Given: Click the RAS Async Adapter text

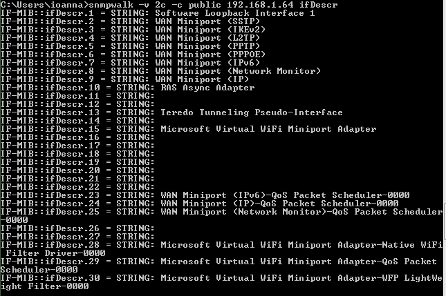Looking at the screenshot, I should click(207, 88).
